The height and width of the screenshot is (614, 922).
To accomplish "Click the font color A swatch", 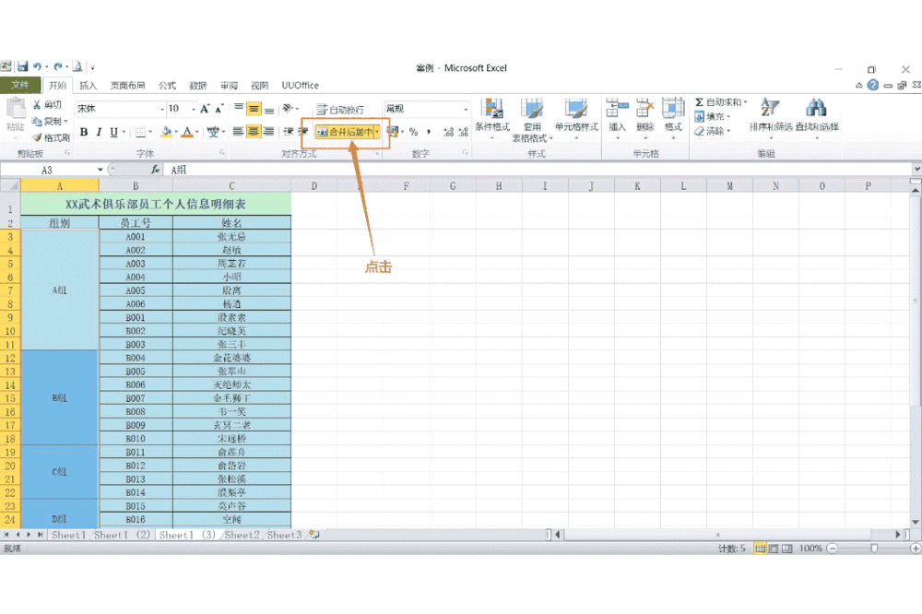I will (187, 132).
